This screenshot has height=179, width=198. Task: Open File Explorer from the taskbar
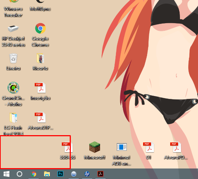pyautogui.click(x=47, y=174)
